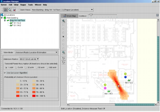Close map panel with X icon

click(x=157, y=15)
